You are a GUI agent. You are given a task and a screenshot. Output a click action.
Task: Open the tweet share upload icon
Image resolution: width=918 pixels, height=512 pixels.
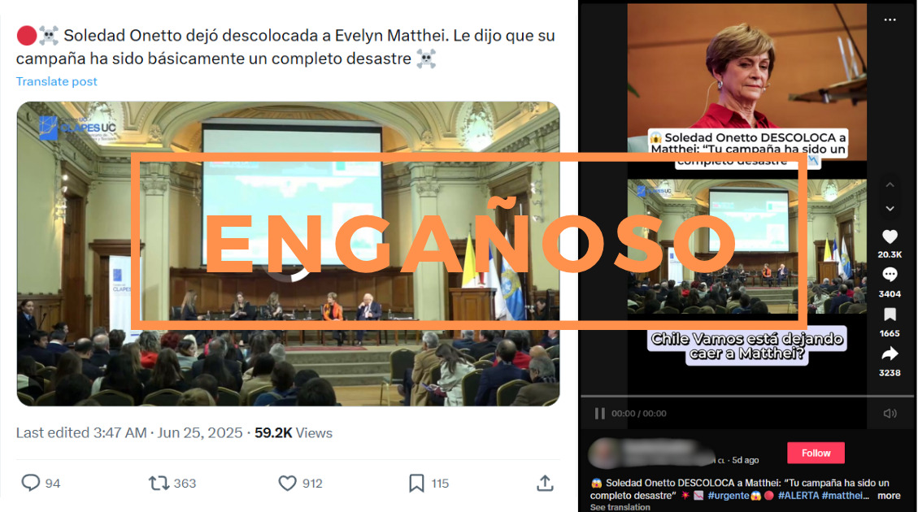tap(545, 483)
